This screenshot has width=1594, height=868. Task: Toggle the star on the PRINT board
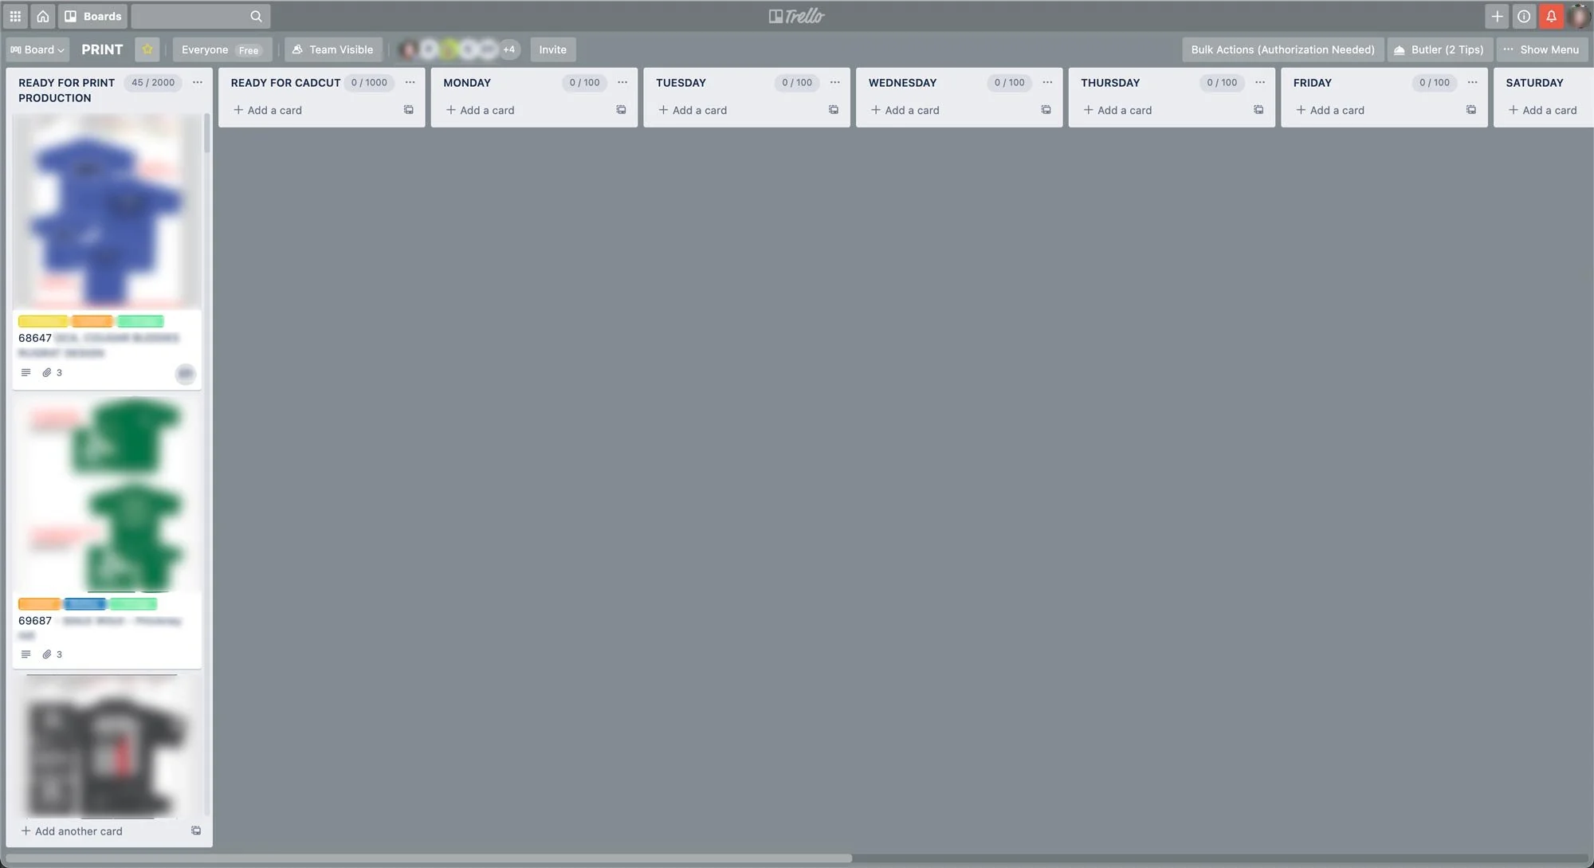(x=147, y=49)
